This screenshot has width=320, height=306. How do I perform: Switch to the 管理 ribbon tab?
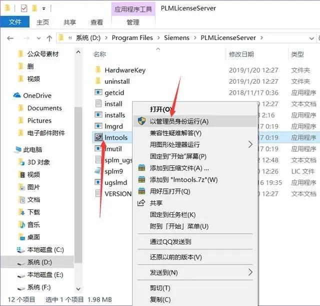click(133, 22)
